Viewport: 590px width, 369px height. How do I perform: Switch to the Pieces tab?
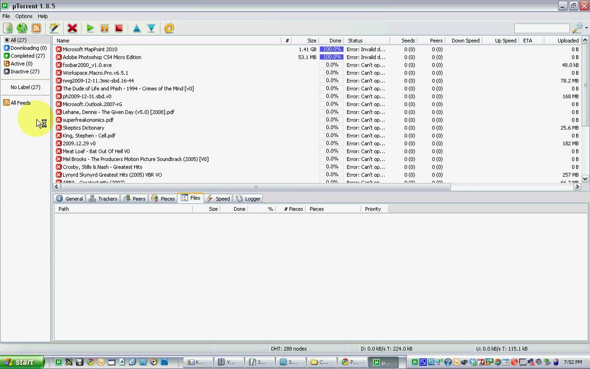(163, 199)
